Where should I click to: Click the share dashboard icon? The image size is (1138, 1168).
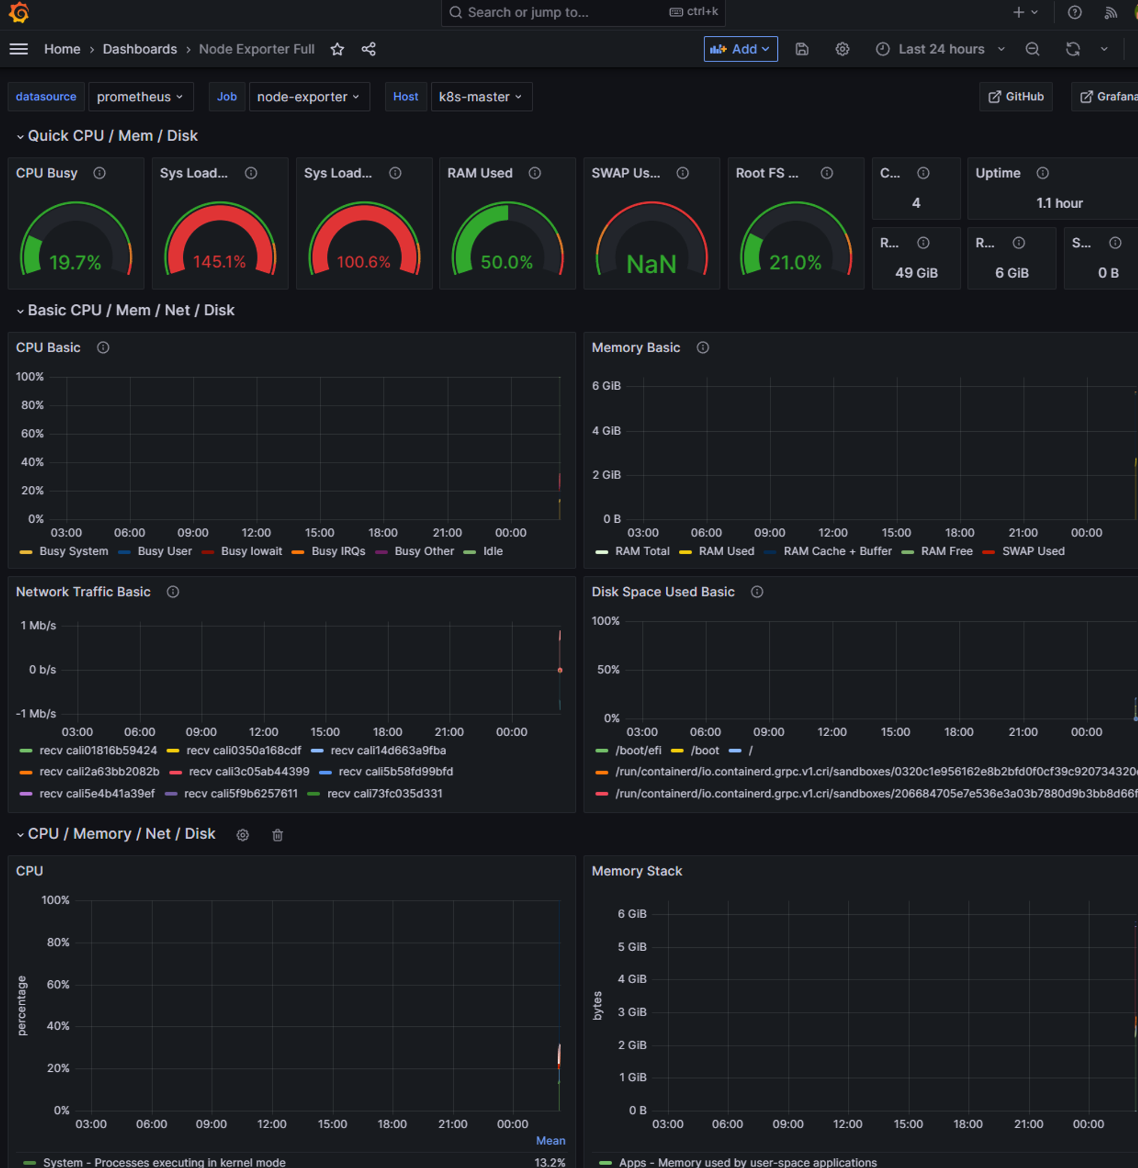pyautogui.click(x=368, y=49)
